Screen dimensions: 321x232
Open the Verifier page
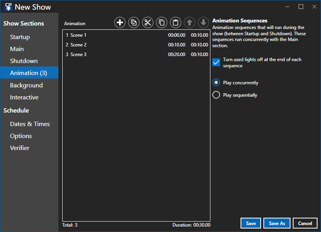click(29, 148)
